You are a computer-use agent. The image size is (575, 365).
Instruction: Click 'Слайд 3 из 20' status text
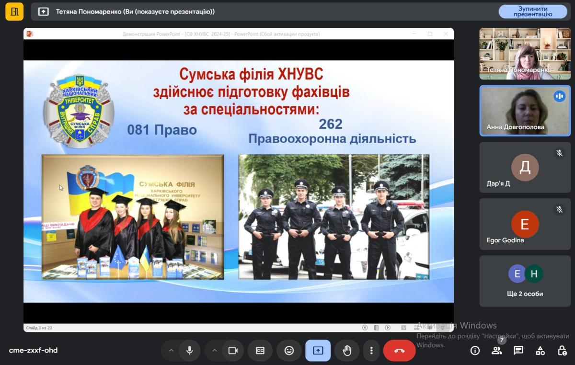(39, 328)
